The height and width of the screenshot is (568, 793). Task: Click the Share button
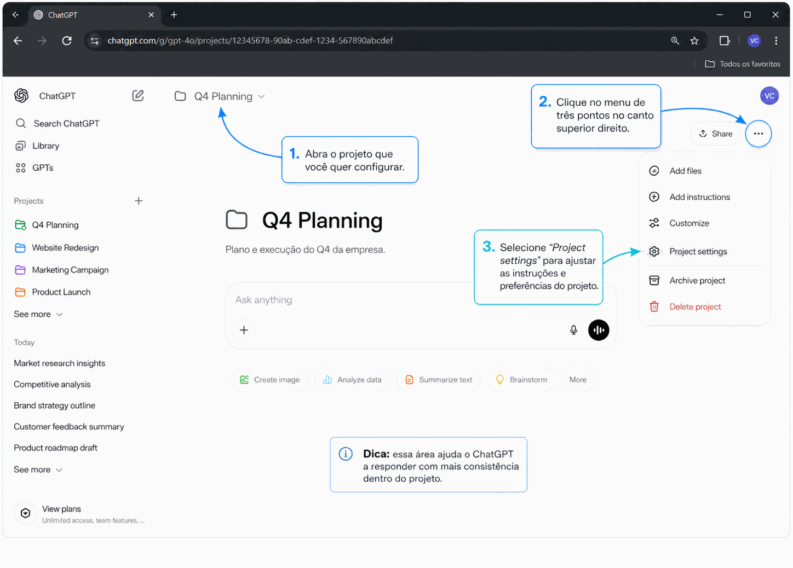point(716,134)
